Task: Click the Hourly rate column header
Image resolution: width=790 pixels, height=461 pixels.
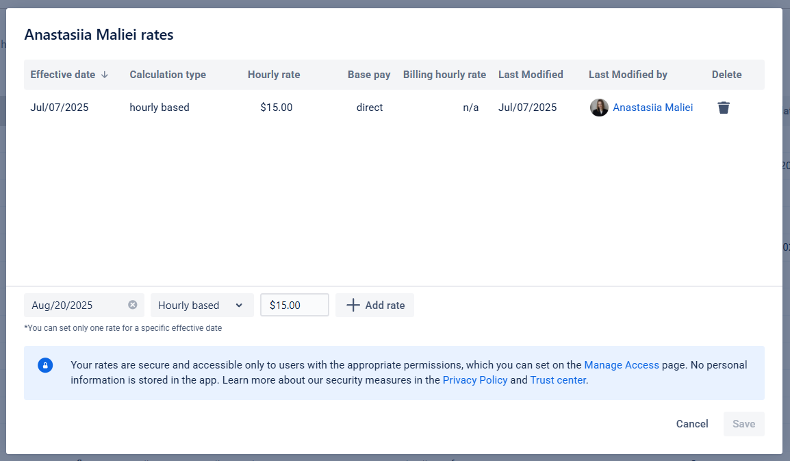Action: pyautogui.click(x=274, y=75)
